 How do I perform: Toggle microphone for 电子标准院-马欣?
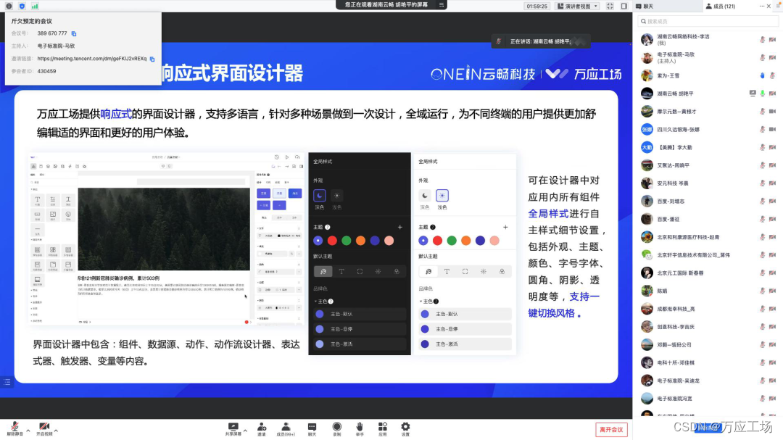[762, 57]
